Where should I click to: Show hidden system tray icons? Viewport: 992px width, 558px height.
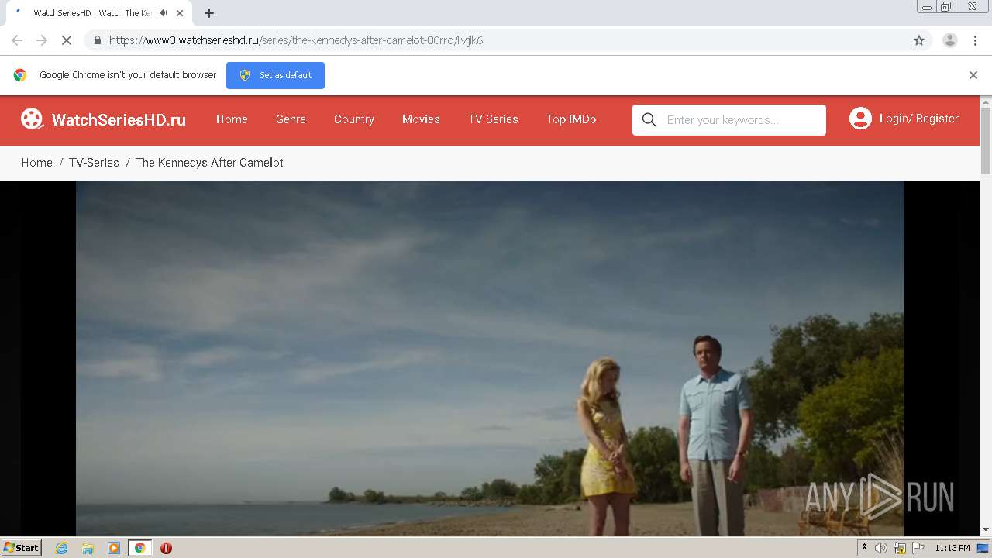(x=864, y=548)
